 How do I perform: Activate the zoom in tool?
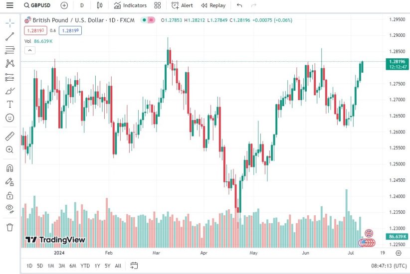9,149
